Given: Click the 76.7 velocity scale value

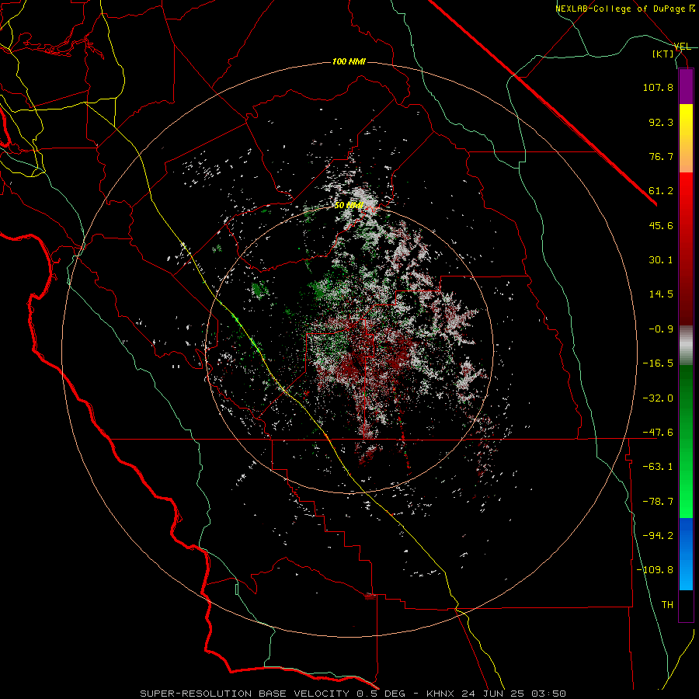Looking at the screenshot, I should [661, 156].
